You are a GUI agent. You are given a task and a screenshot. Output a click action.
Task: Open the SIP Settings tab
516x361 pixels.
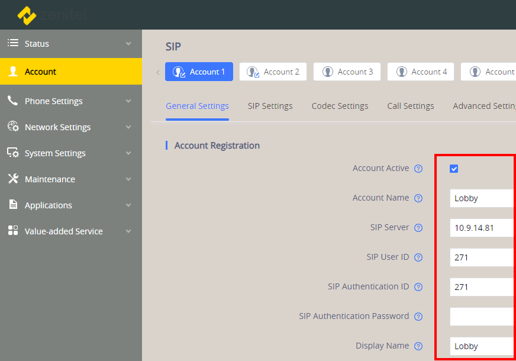(270, 106)
